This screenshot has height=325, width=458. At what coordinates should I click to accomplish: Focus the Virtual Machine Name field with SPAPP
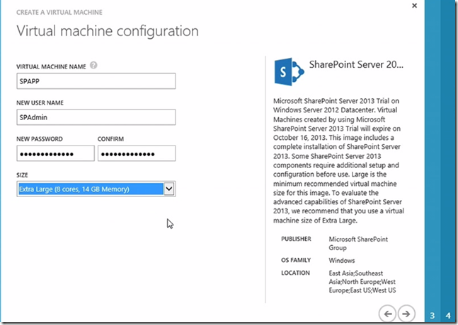[96, 81]
